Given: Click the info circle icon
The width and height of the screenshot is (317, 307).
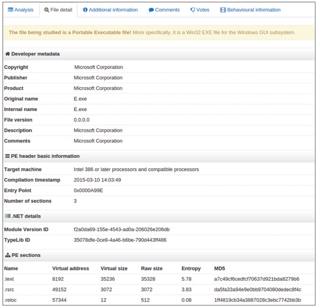Looking at the screenshot, I should (85, 9).
